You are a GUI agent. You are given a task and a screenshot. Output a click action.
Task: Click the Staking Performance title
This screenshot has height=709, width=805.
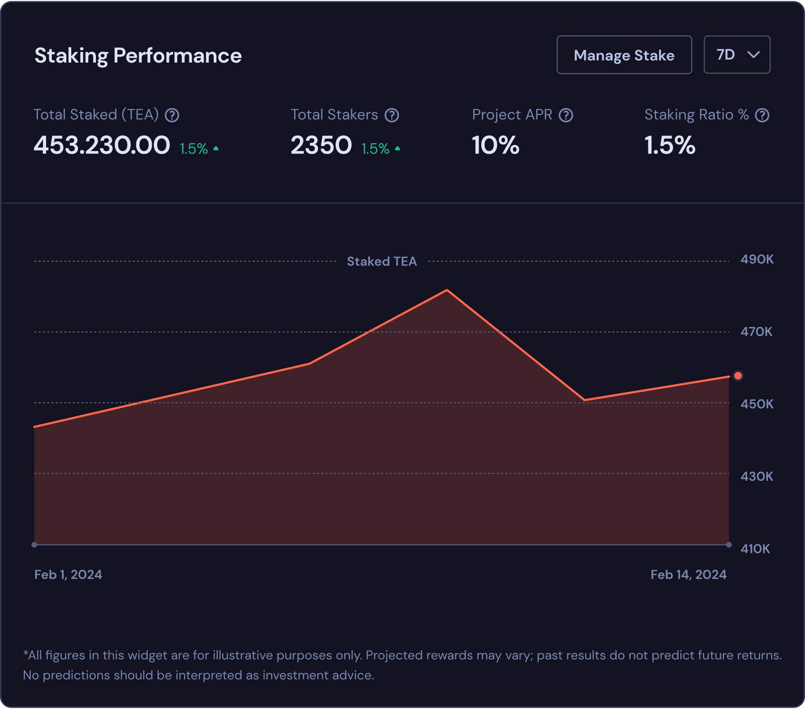138,55
